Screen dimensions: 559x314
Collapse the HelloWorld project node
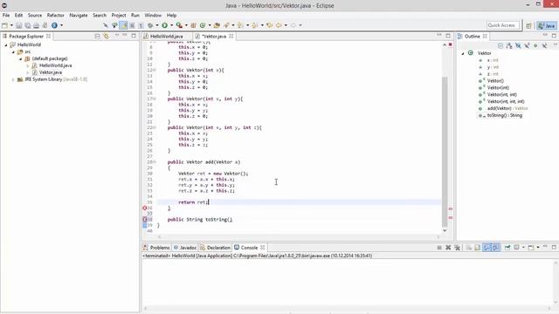click(x=6, y=44)
